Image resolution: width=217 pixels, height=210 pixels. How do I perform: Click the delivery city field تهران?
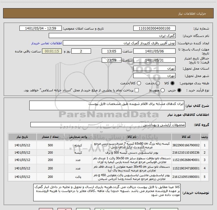(x=154, y=76)
